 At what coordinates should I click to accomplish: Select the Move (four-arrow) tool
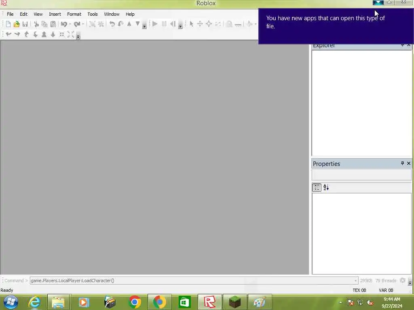coord(200,24)
